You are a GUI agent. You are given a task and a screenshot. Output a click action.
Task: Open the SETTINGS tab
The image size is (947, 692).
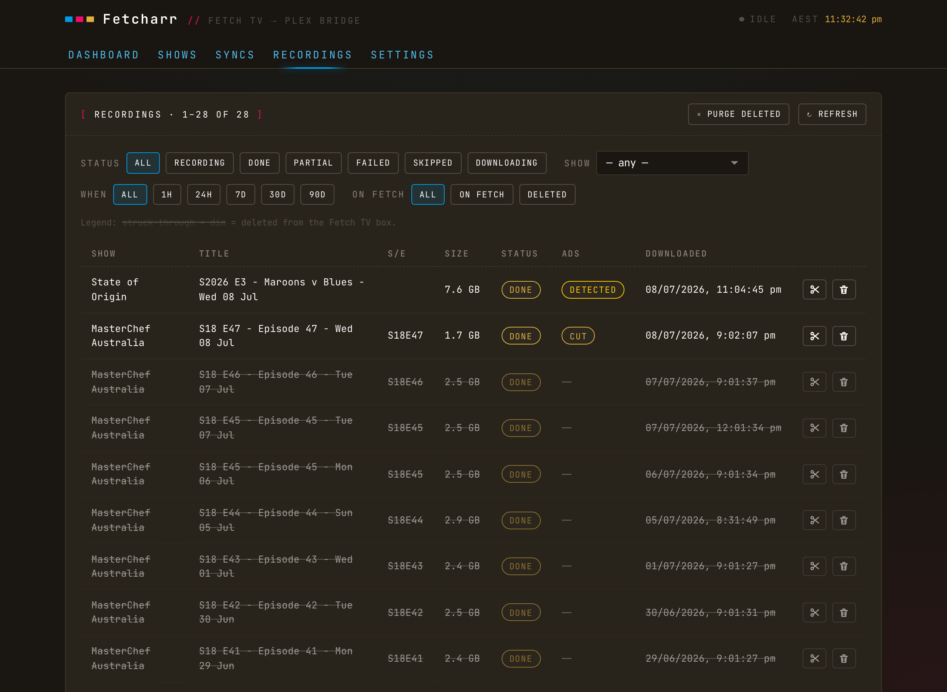402,55
